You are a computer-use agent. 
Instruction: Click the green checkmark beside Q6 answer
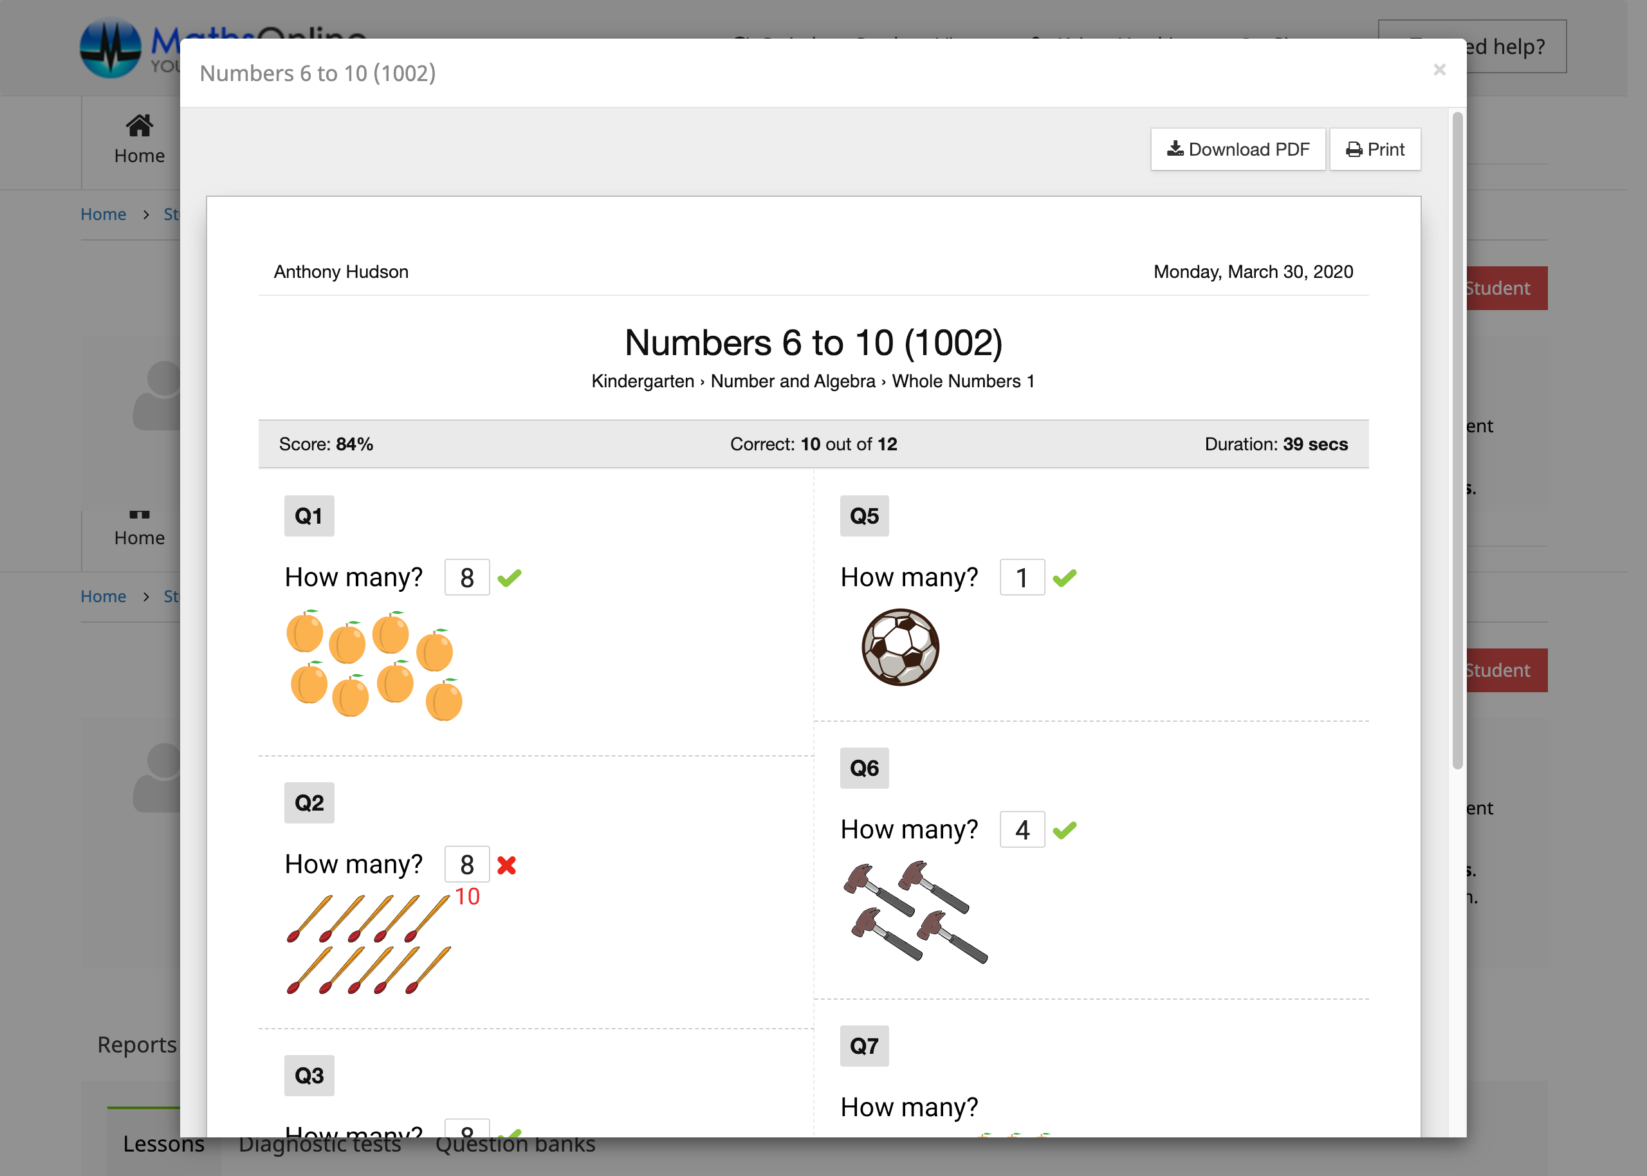pos(1064,830)
